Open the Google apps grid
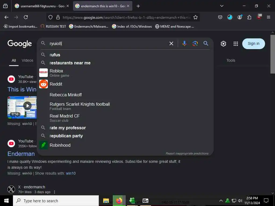Image resolution: width=275 pixels, height=206 pixels. 236,44
